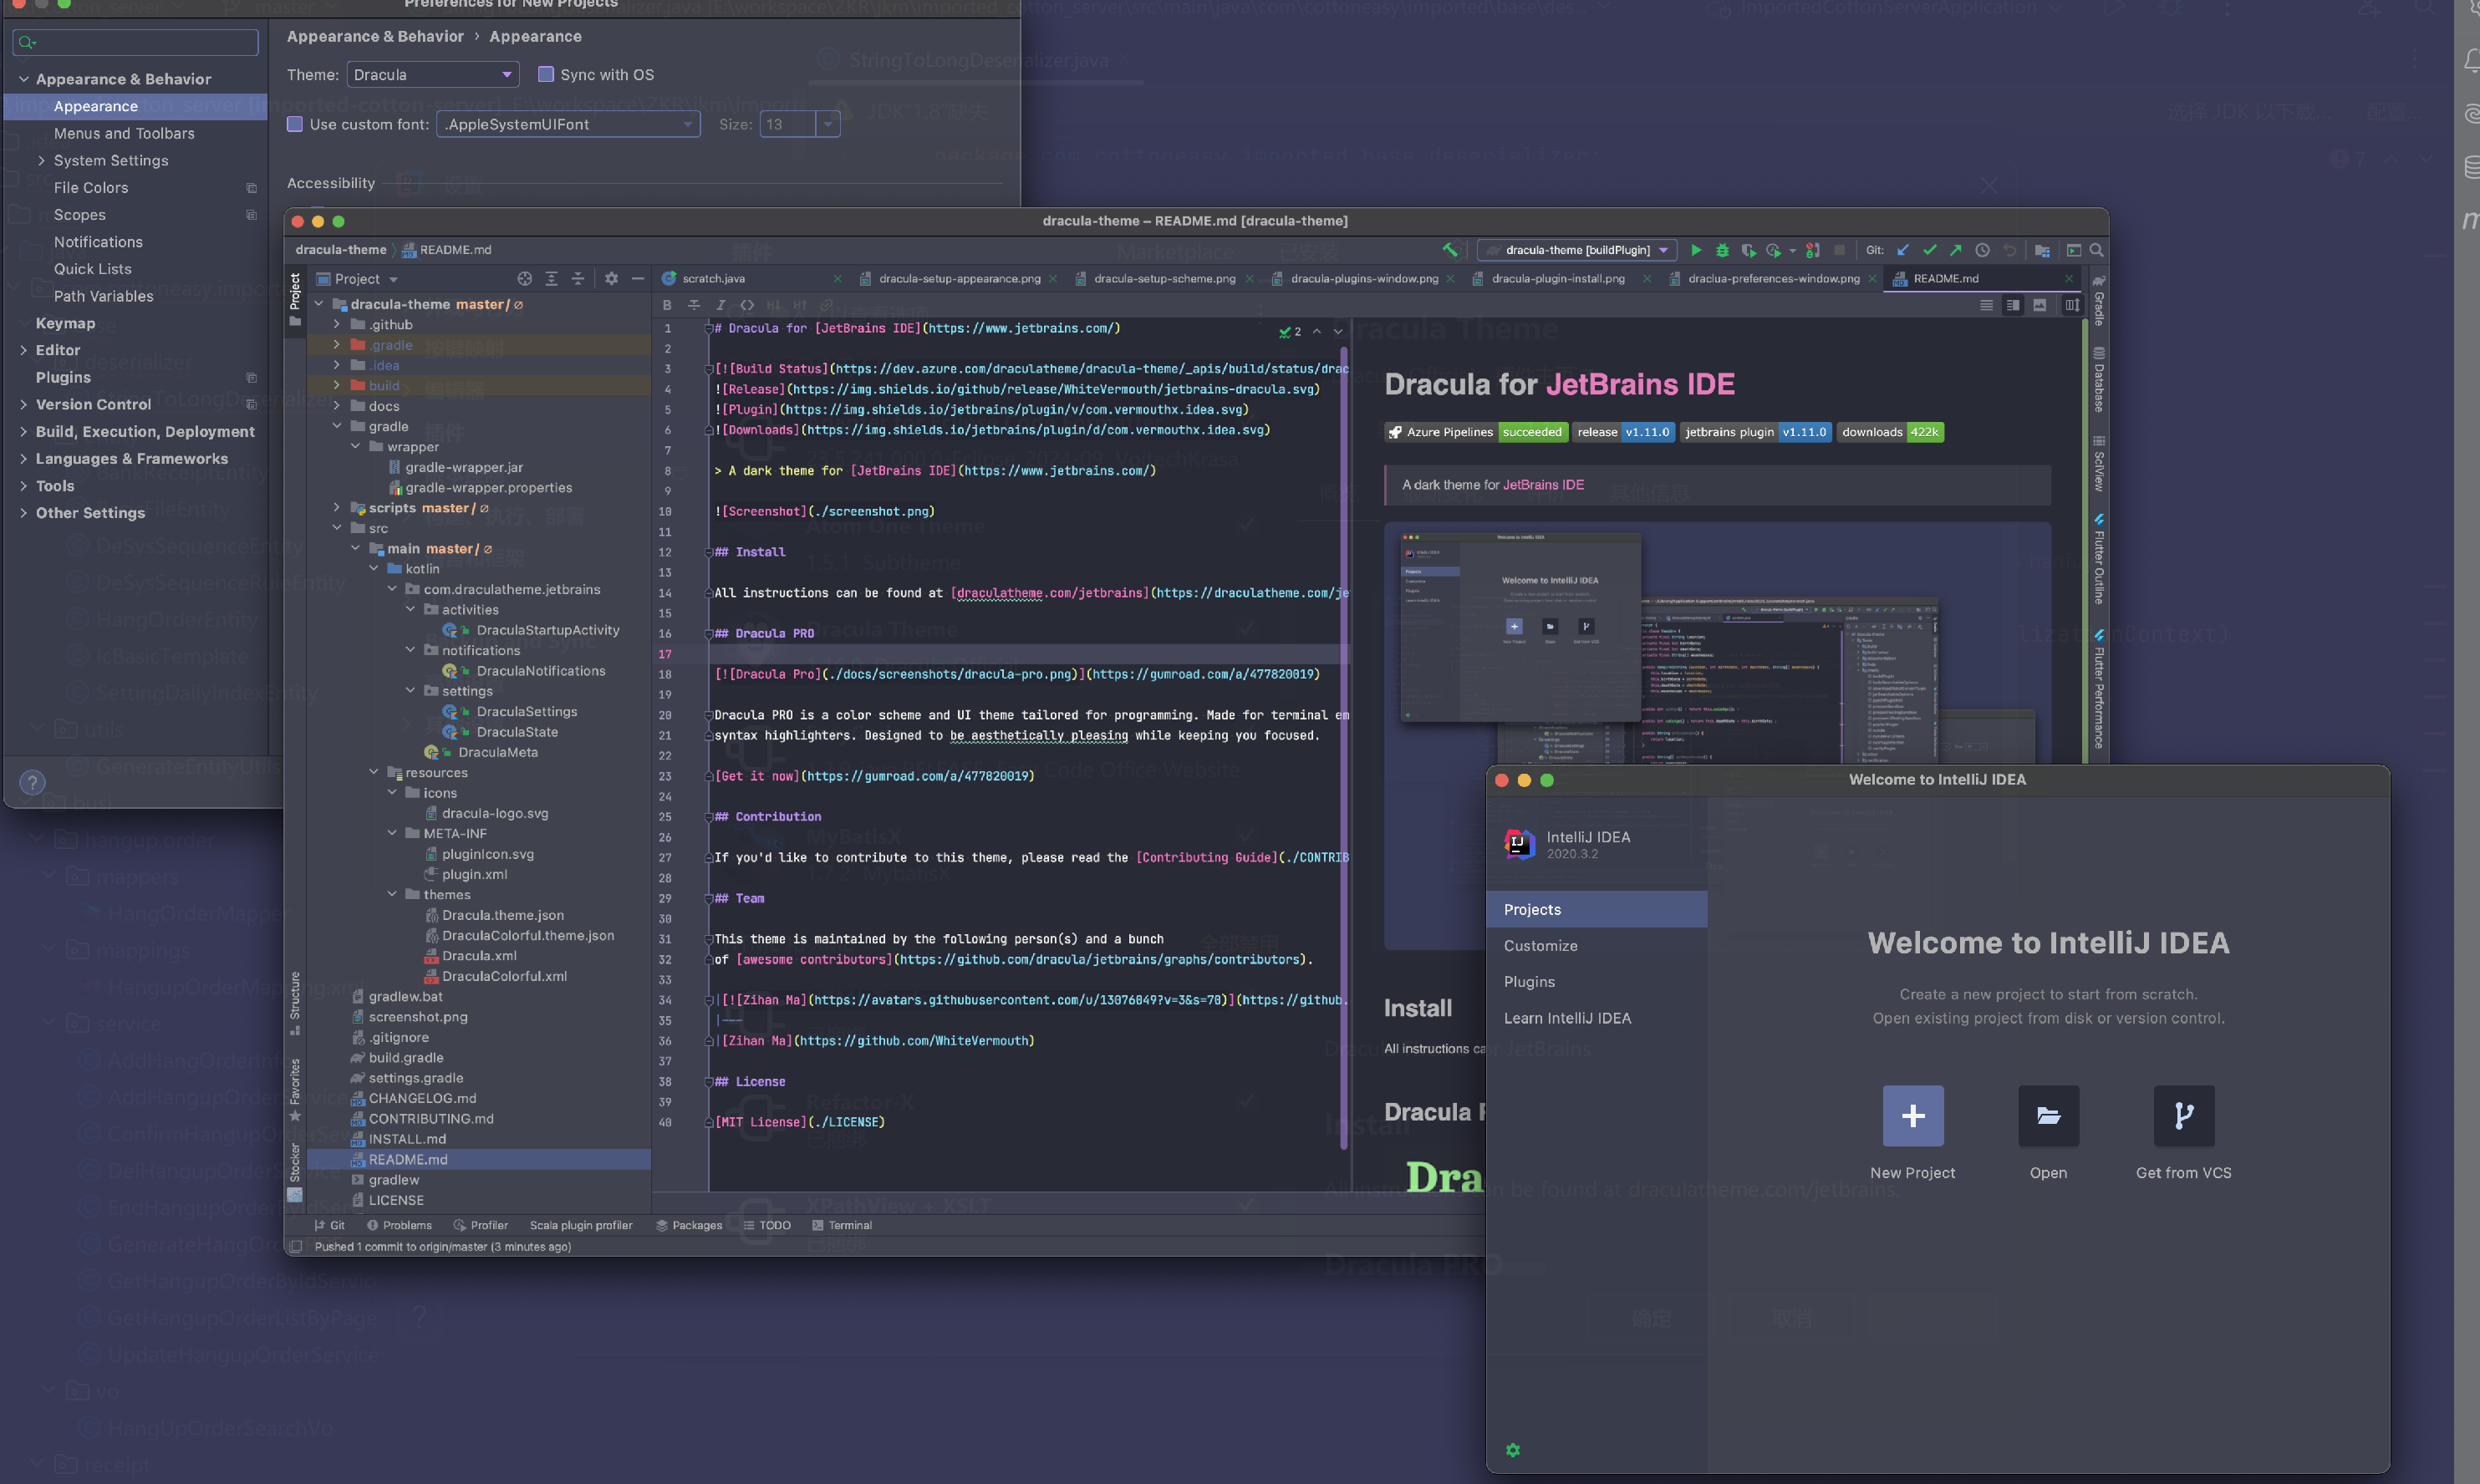The width and height of the screenshot is (2480, 1484).
Task: Open the Theme Dracula dropdown
Action: pos(433,74)
